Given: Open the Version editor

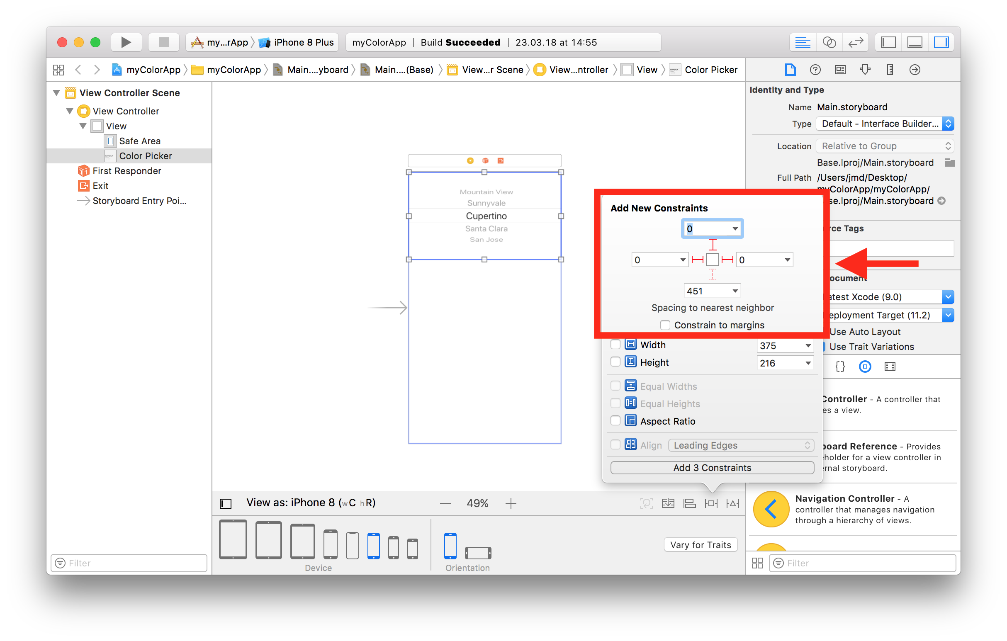Looking at the screenshot, I should [856, 42].
